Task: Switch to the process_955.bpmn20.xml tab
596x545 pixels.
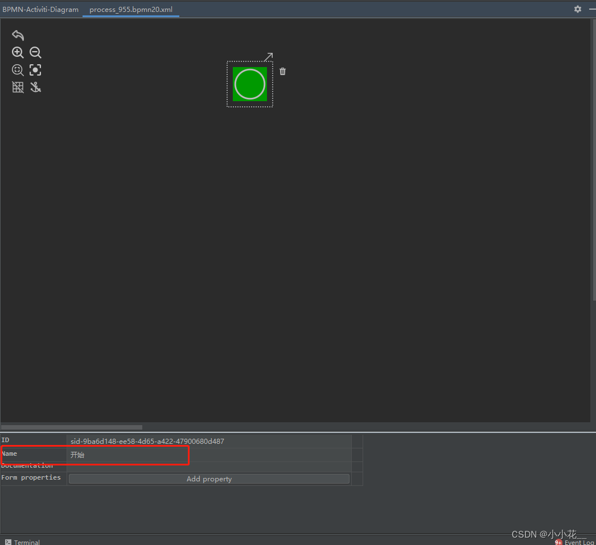Action: [131, 9]
